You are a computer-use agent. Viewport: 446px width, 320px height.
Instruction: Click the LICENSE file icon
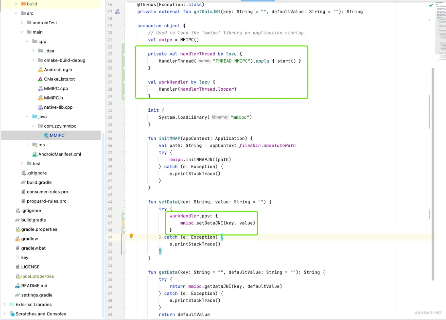[18, 267]
